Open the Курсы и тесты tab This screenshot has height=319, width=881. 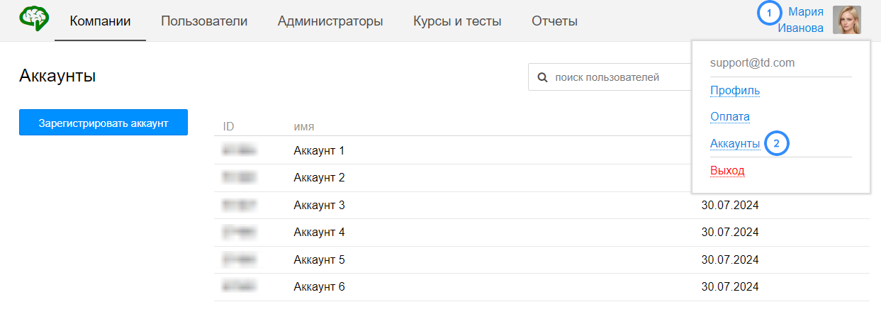pos(457,21)
